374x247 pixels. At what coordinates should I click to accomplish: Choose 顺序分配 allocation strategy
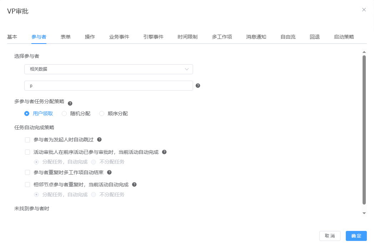[x=102, y=114]
